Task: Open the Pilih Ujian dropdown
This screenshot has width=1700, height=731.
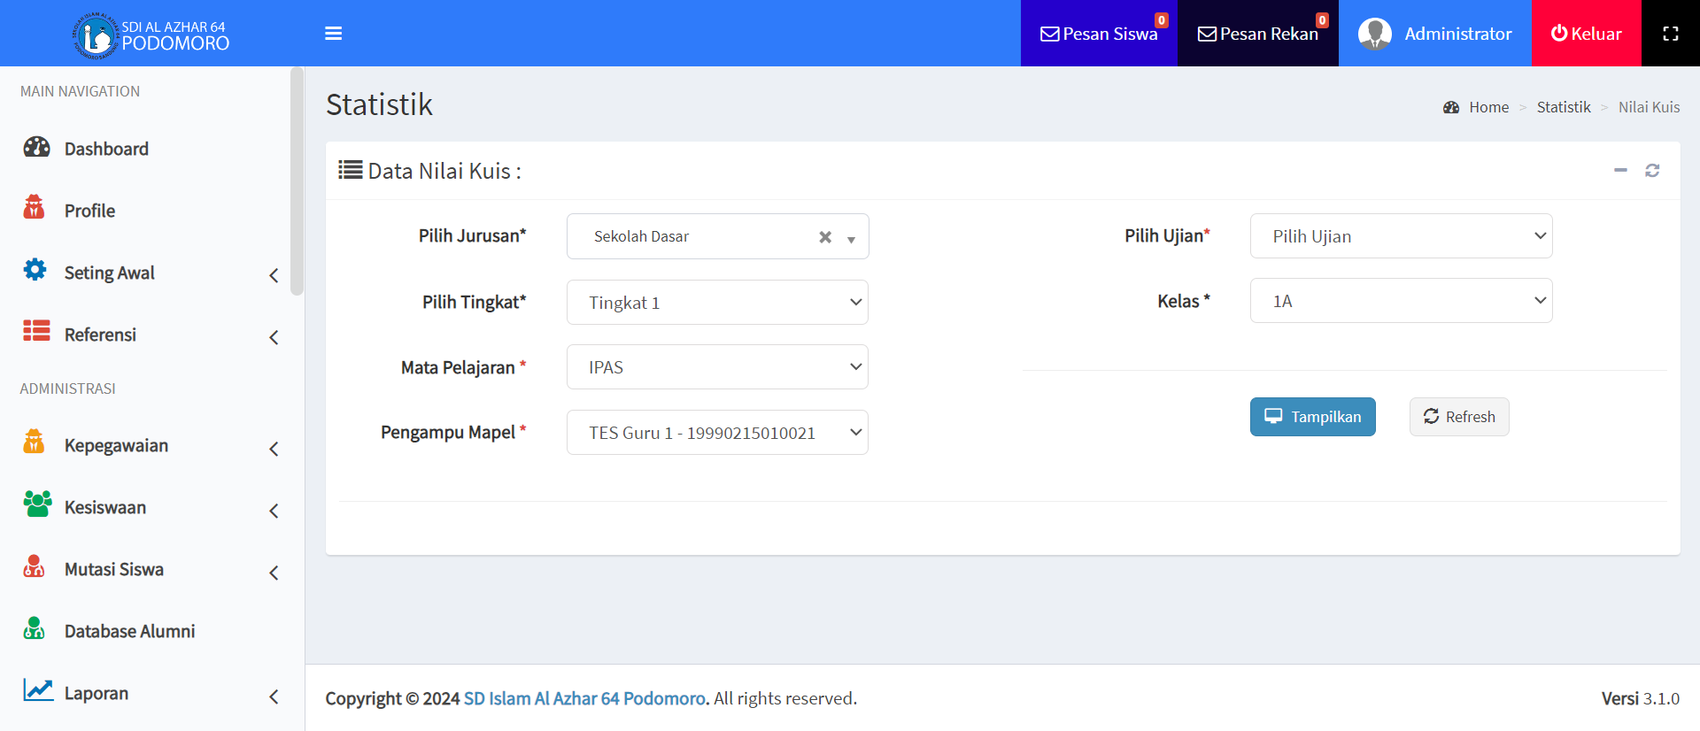Action: tap(1401, 236)
